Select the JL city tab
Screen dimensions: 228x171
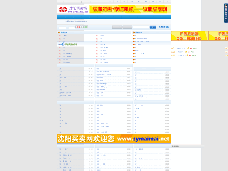(x=117, y=2)
